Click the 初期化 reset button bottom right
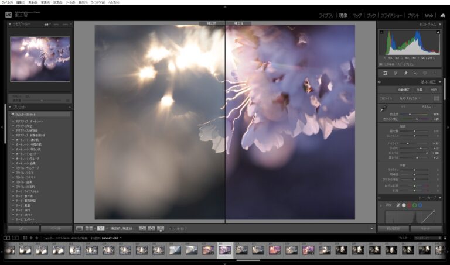450x265 pixels. pos(426,228)
